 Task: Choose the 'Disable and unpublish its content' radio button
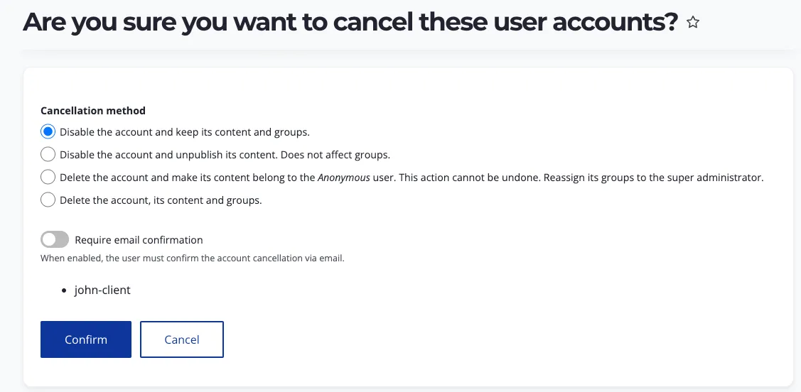point(48,155)
